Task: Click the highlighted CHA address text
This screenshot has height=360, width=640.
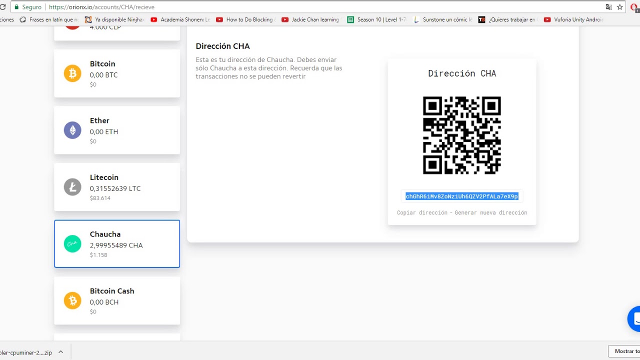Action: click(461, 196)
